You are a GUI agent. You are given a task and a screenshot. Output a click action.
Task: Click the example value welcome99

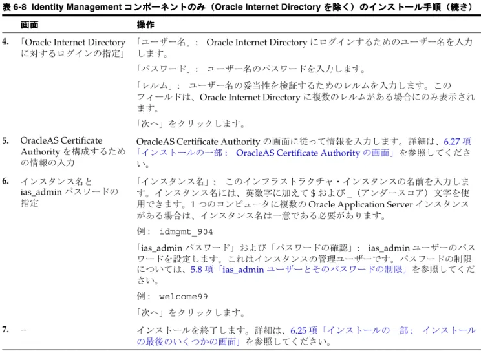184,297
